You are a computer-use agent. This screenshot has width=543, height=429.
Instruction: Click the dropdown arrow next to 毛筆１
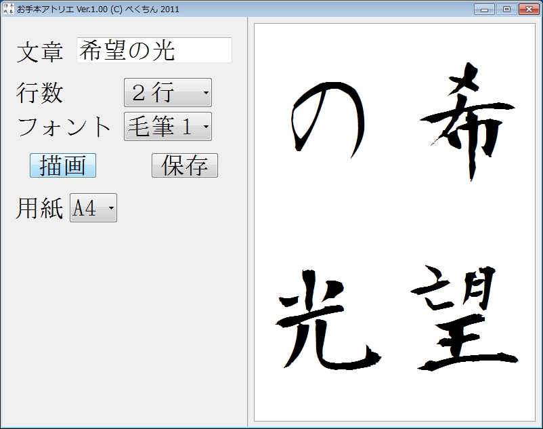pos(206,126)
